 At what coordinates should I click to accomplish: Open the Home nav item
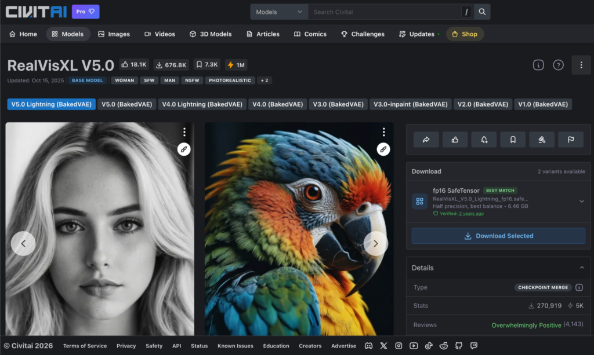[x=23, y=34]
